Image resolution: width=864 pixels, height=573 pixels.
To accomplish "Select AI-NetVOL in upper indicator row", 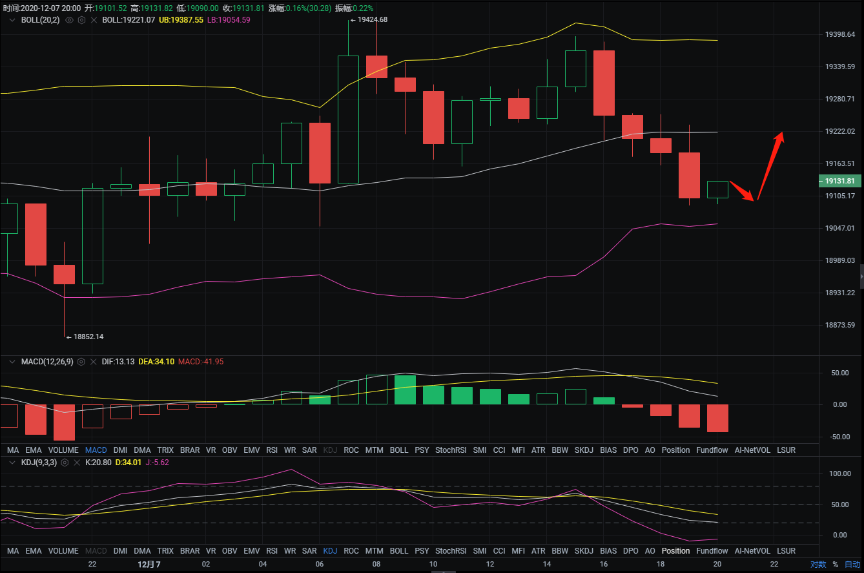I will coord(752,450).
